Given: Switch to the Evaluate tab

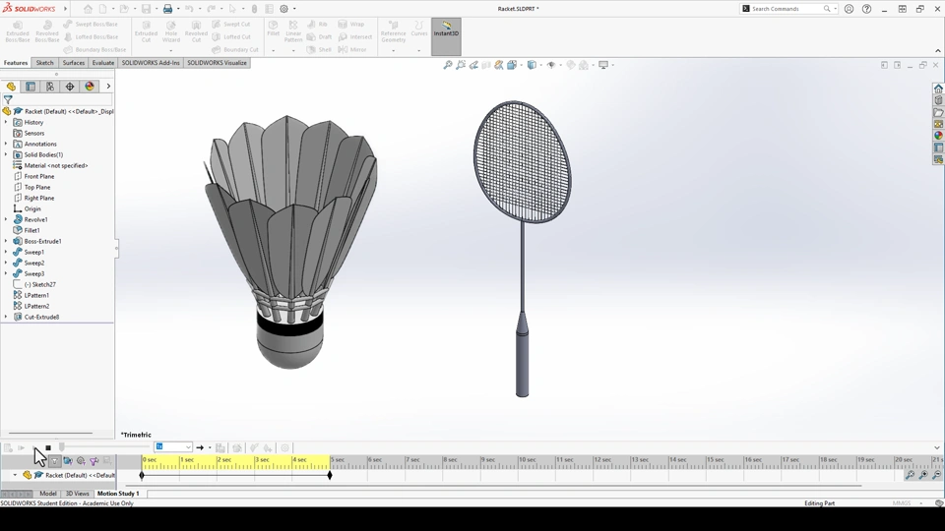Looking at the screenshot, I should click(x=103, y=63).
